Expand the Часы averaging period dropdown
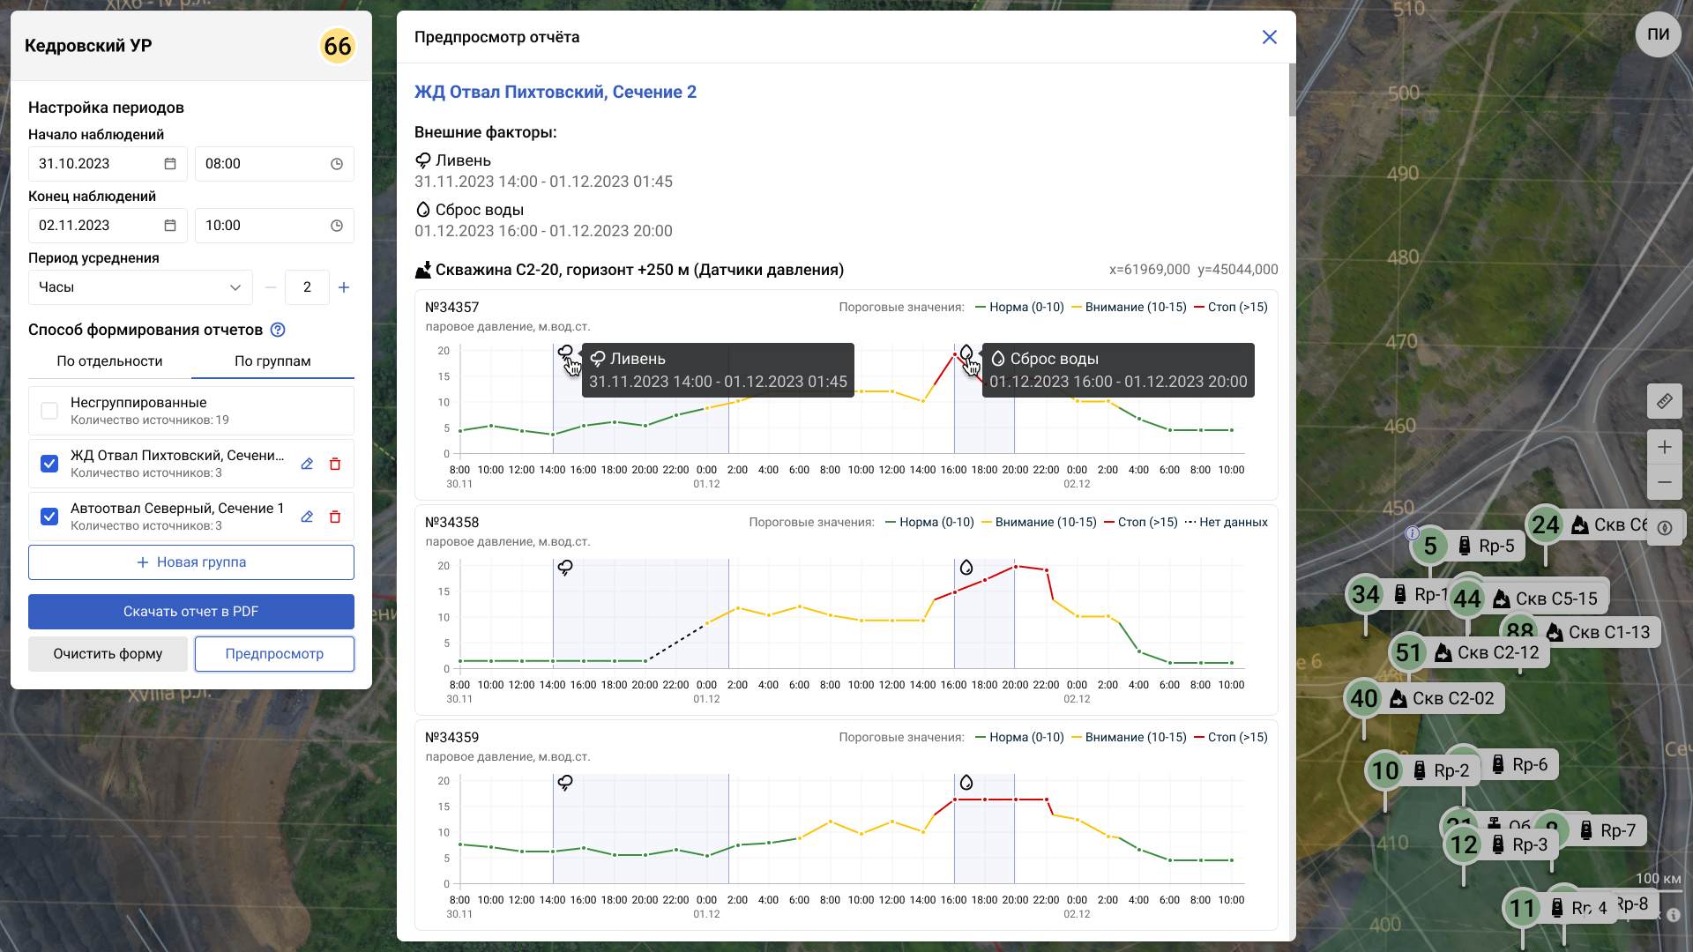The height and width of the screenshot is (952, 1693). [139, 287]
